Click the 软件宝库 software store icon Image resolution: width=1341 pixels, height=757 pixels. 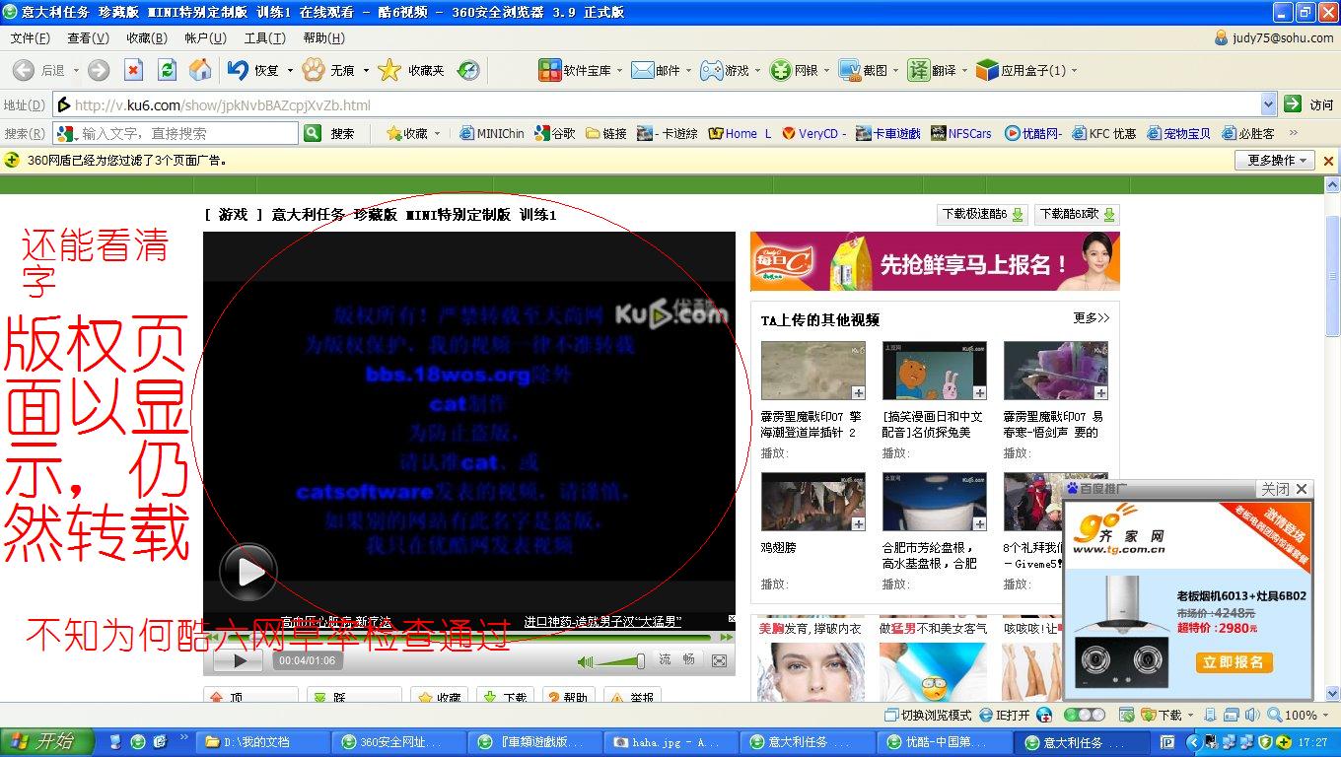pos(549,70)
